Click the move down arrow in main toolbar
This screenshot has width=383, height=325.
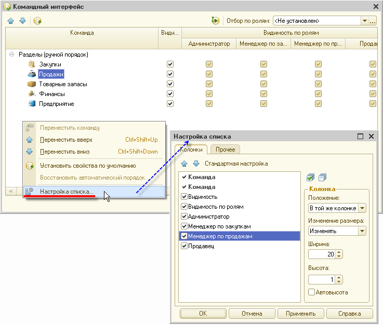(22, 21)
